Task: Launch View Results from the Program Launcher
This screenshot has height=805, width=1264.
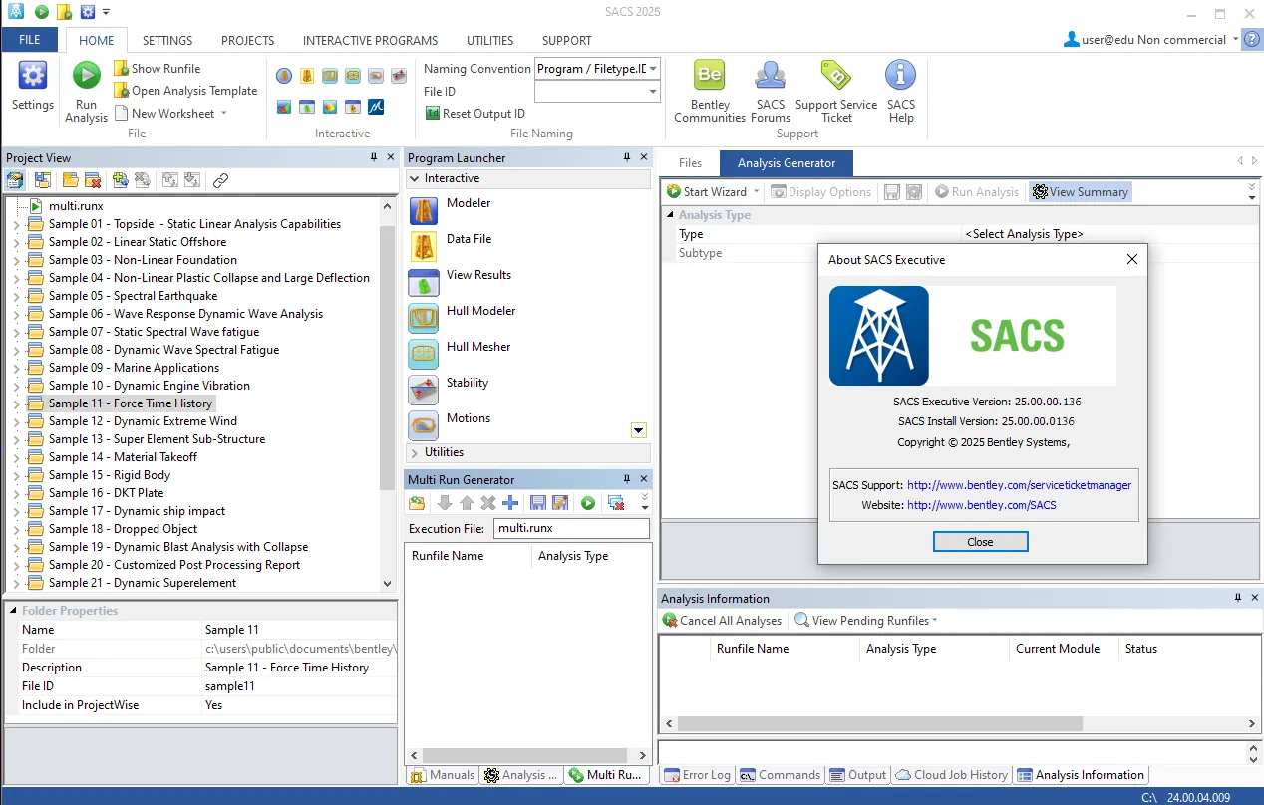Action: pos(478,275)
